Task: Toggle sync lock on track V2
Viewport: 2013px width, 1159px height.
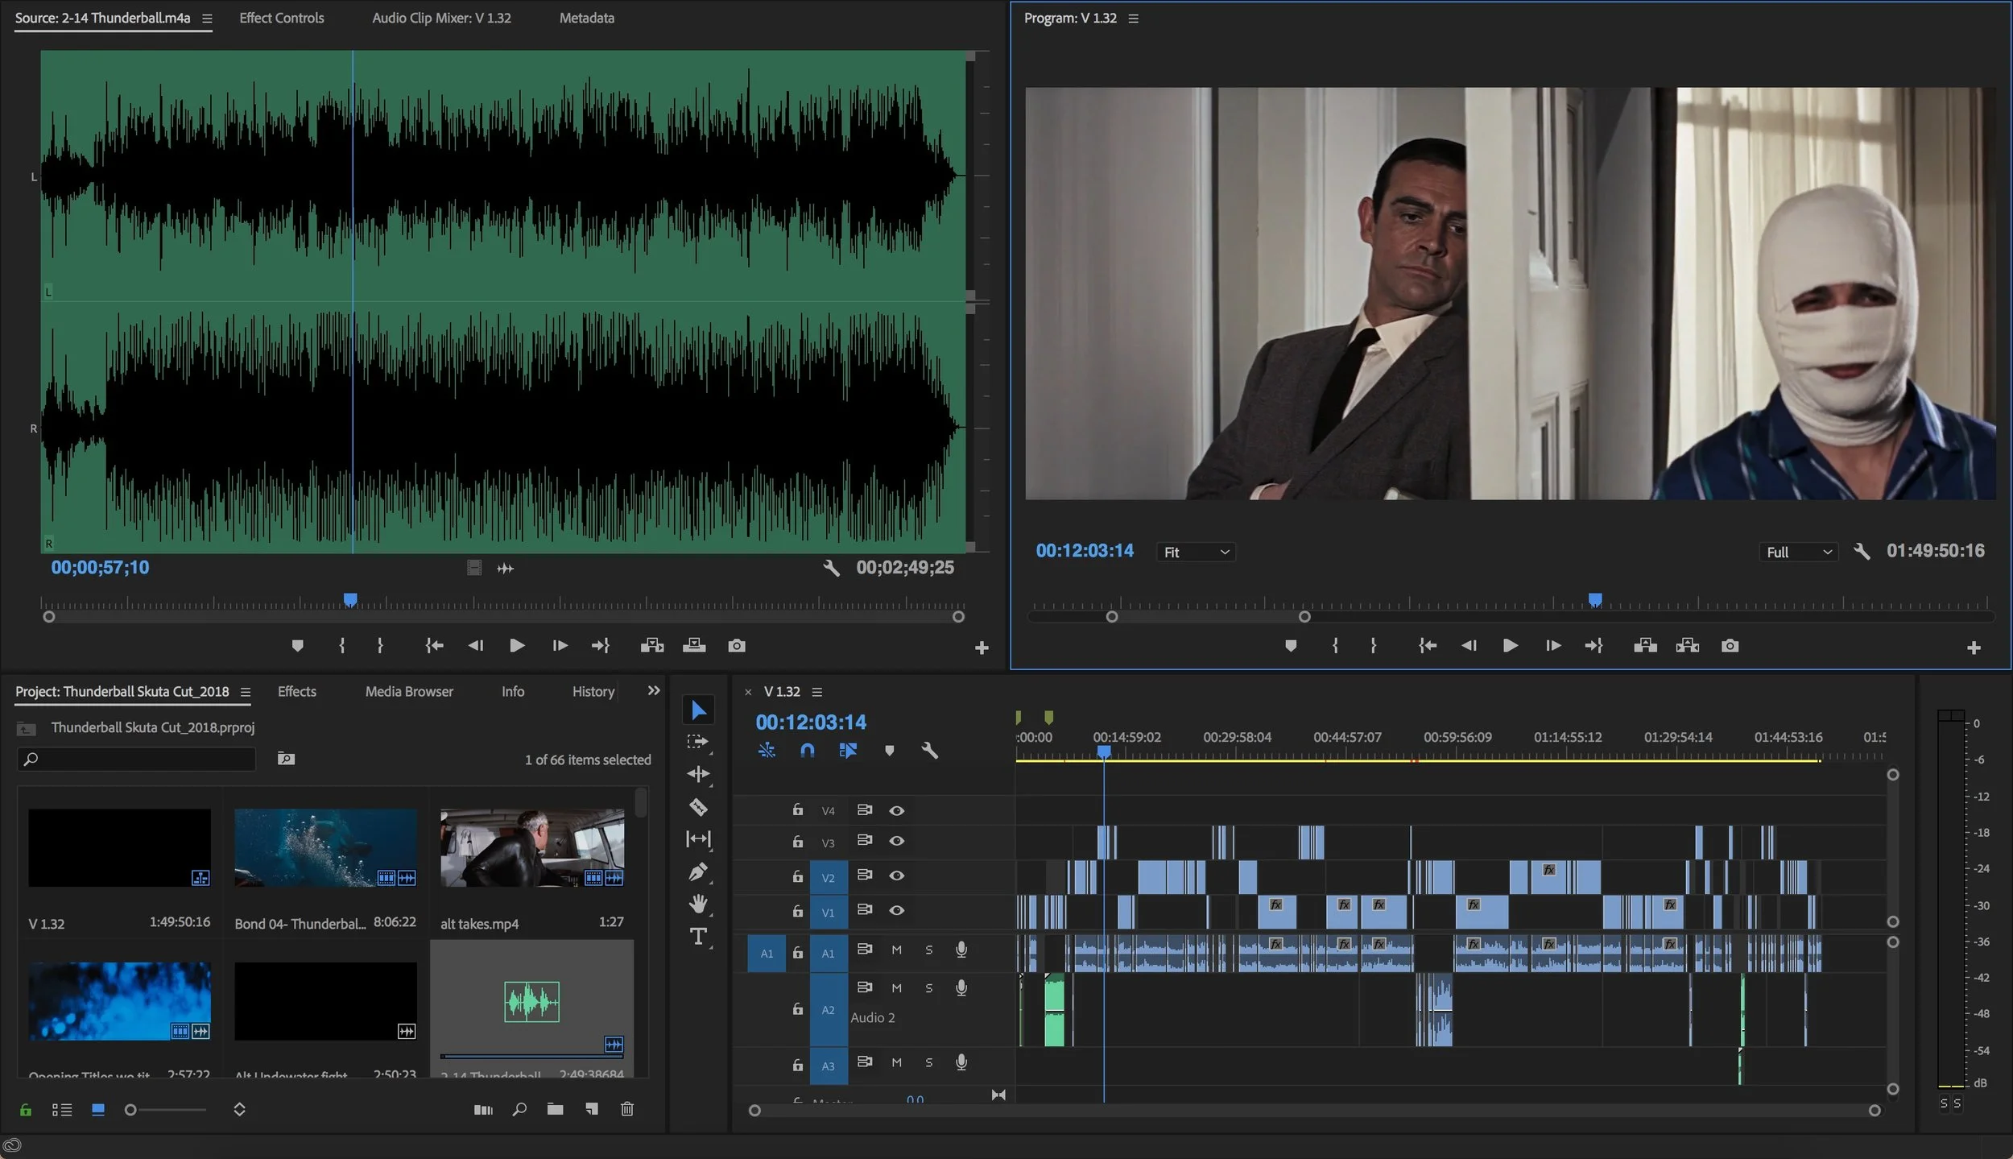Action: tap(865, 875)
